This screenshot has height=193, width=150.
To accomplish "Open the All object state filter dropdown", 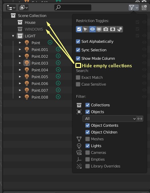I will [x=110, y=119].
